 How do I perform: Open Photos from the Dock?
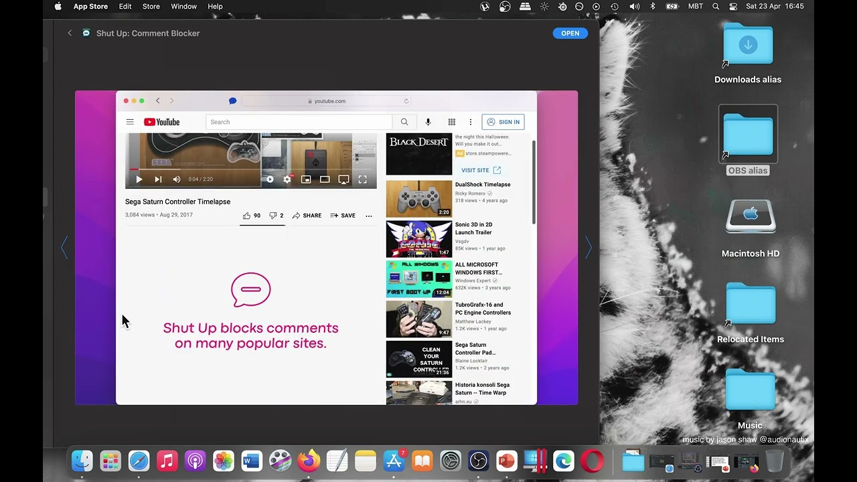pos(224,461)
